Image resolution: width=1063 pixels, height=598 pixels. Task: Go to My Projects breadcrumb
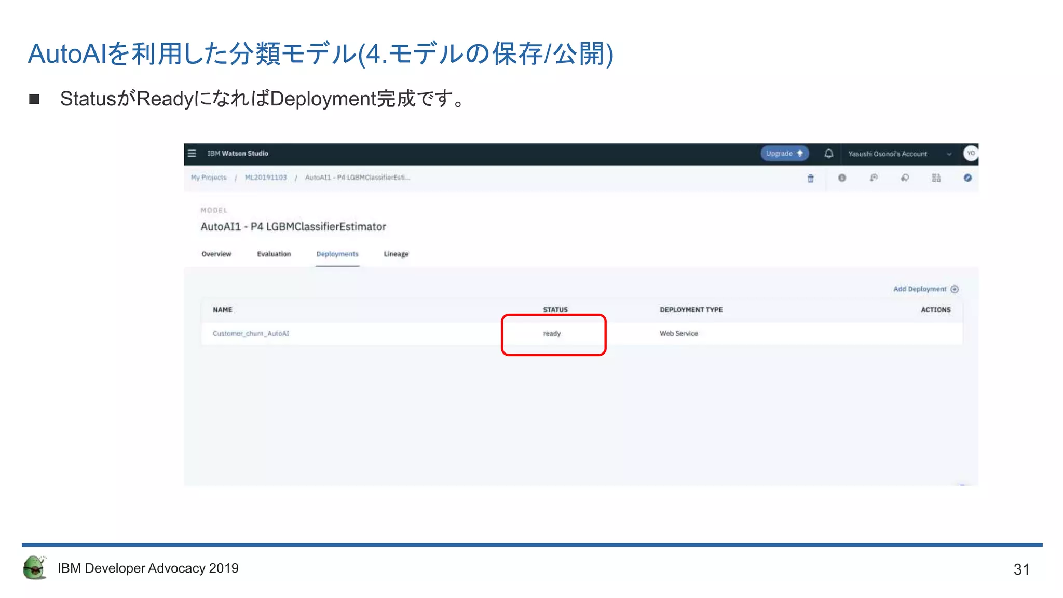209,178
